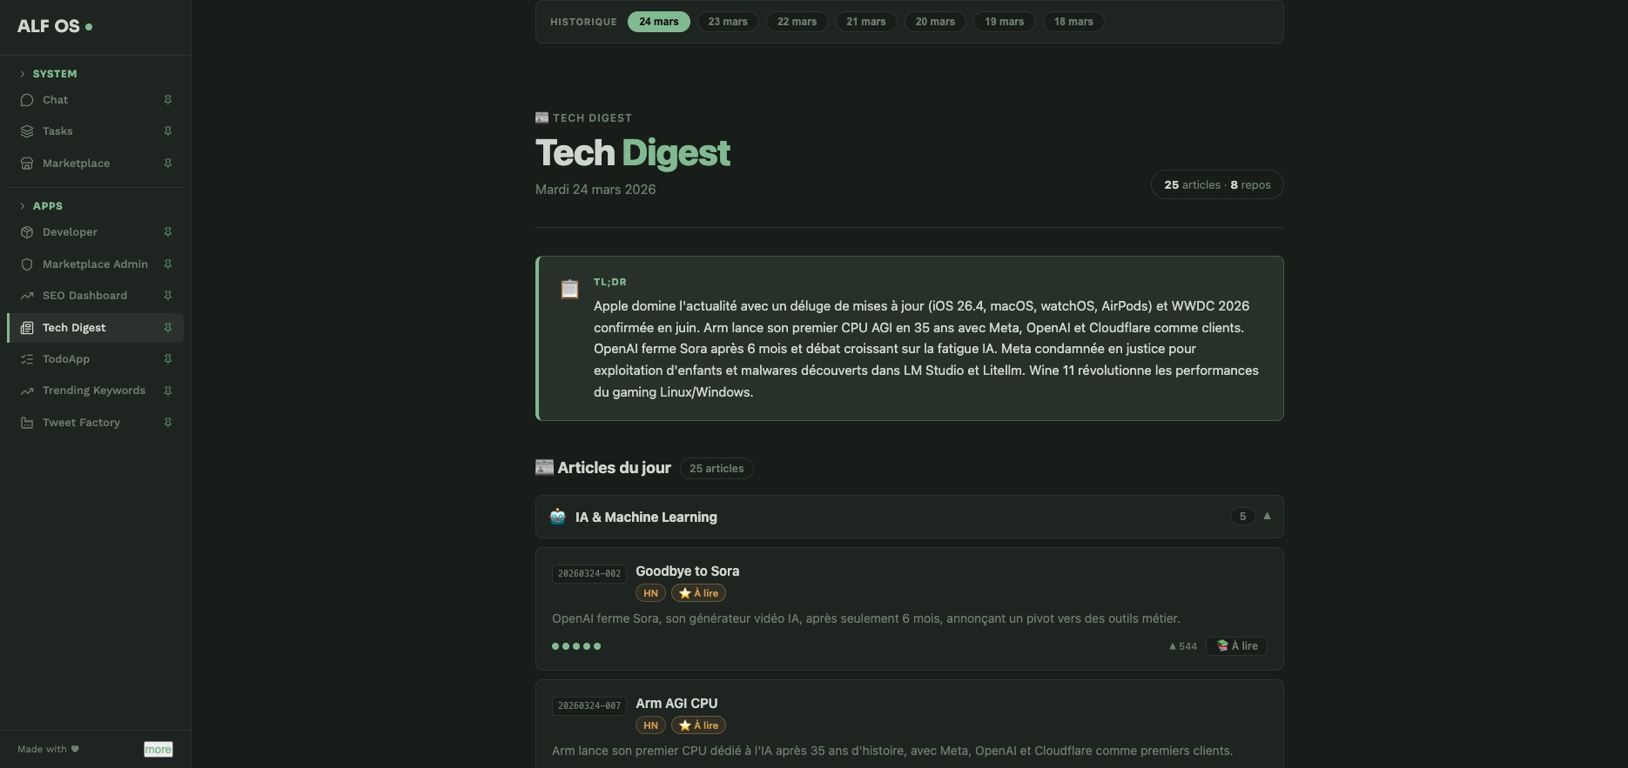Image resolution: width=1628 pixels, height=768 pixels.
Task: Click the collapse triangle beside count 5
Action: (1267, 517)
